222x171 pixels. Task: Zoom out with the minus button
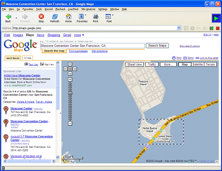pos(70,123)
